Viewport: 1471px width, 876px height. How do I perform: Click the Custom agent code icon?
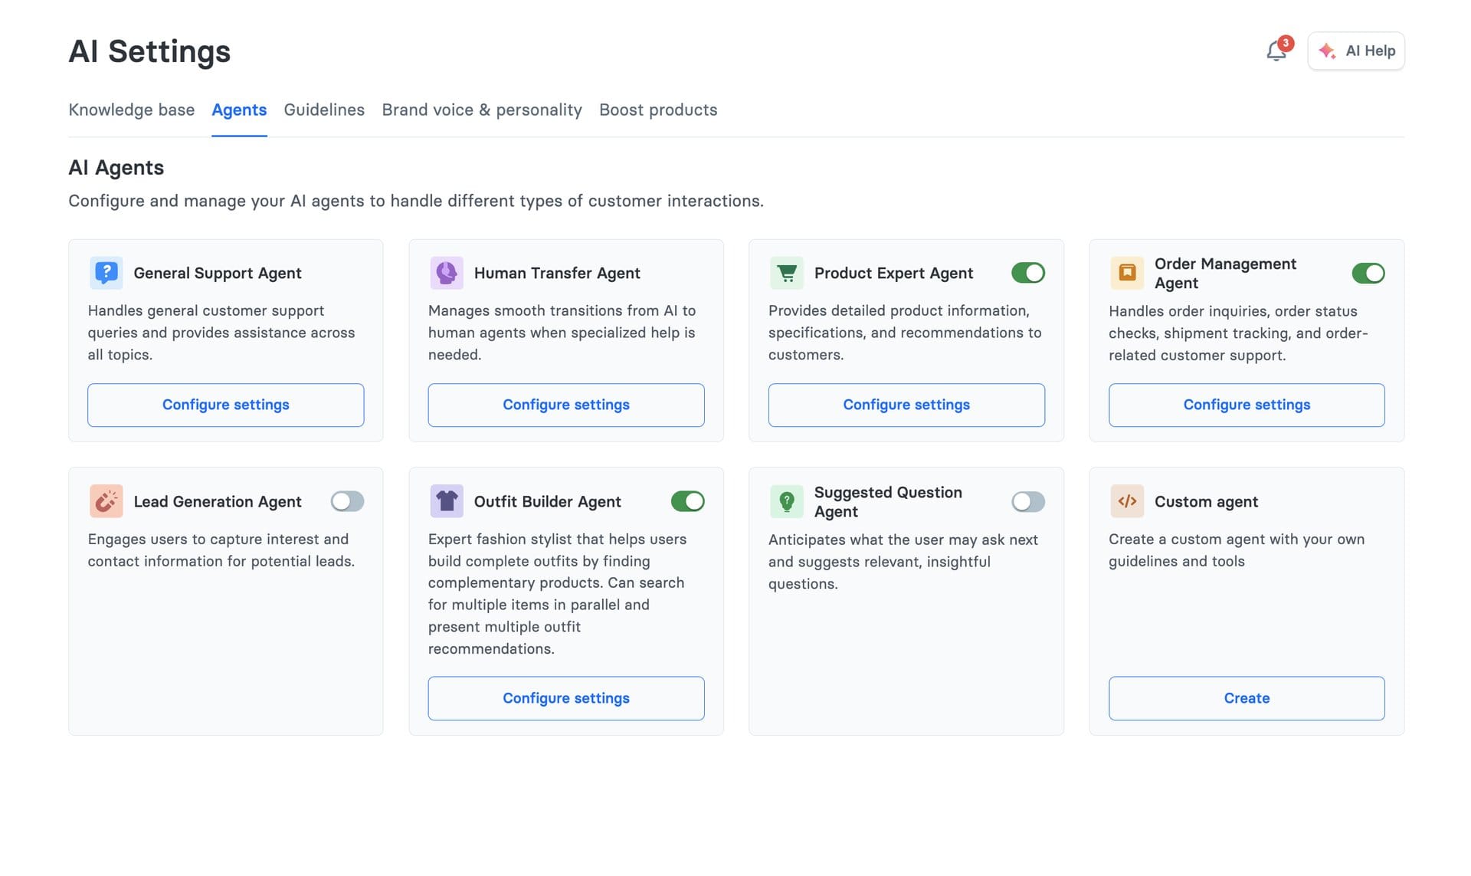[x=1127, y=501]
